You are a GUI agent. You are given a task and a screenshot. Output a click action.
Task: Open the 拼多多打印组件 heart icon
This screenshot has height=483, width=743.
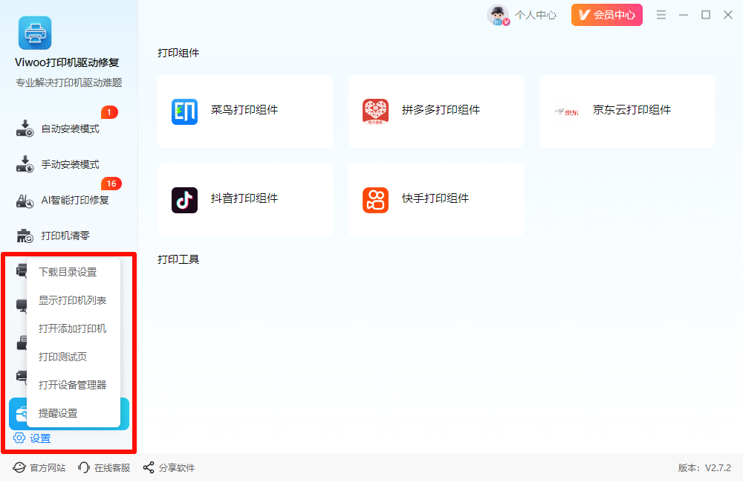coord(375,111)
